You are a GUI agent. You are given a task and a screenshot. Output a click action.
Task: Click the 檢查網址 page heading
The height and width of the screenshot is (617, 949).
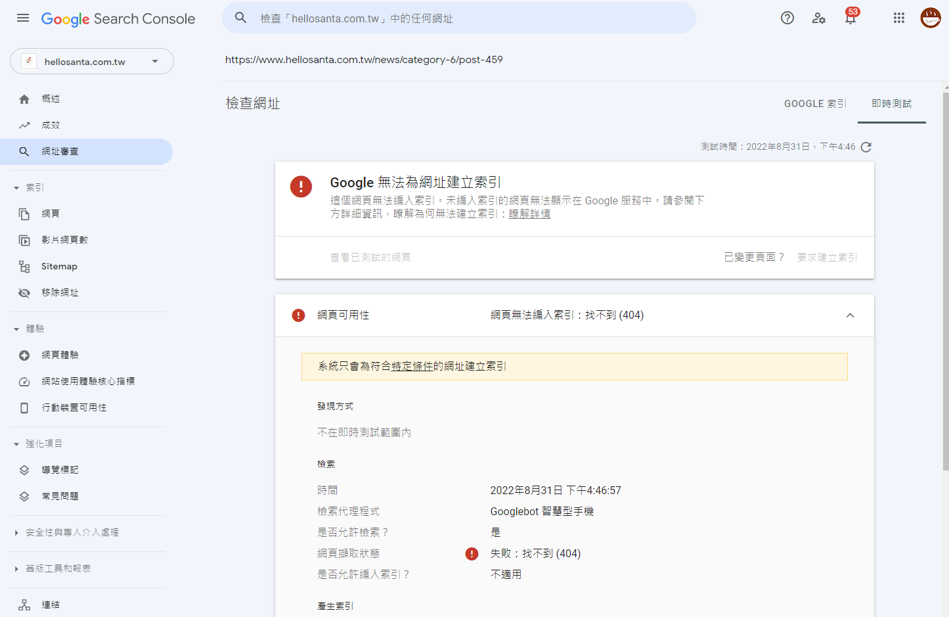pos(253,104)
